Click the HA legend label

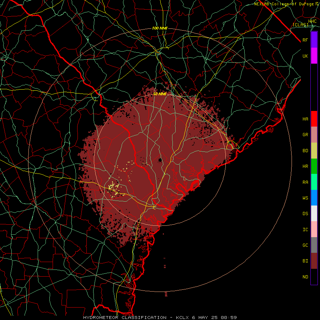coord(305,119)
